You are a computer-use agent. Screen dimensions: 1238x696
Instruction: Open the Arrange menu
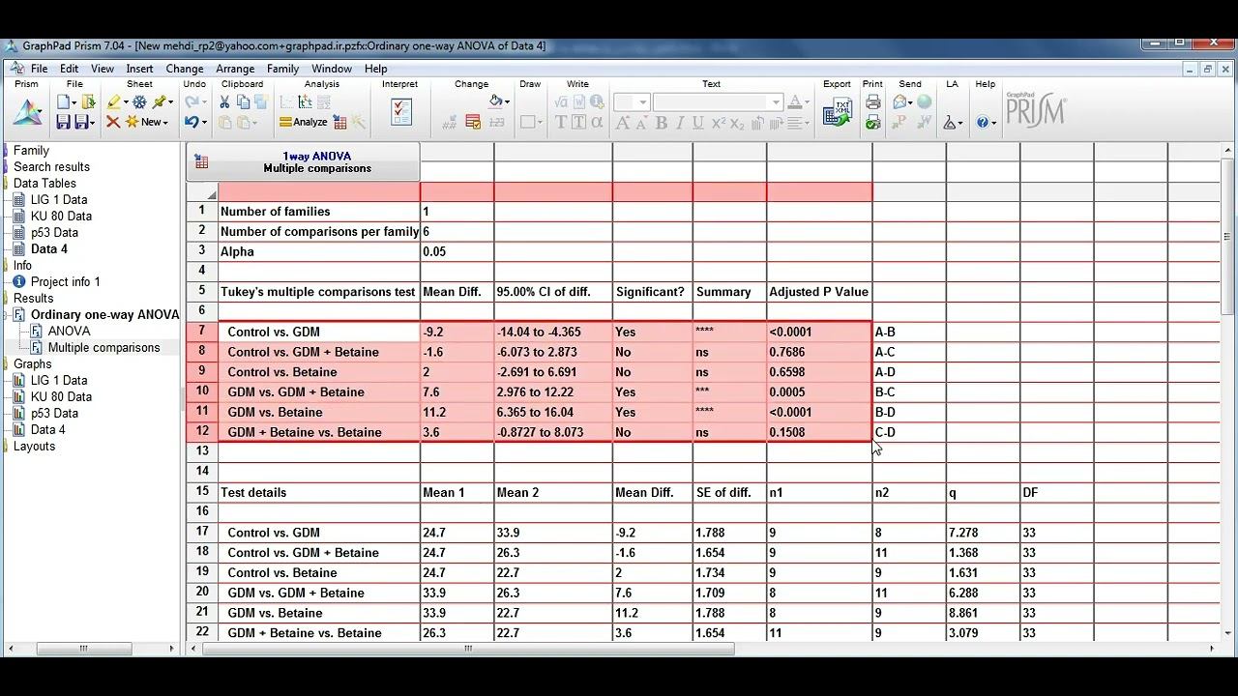tap(235, 69)
